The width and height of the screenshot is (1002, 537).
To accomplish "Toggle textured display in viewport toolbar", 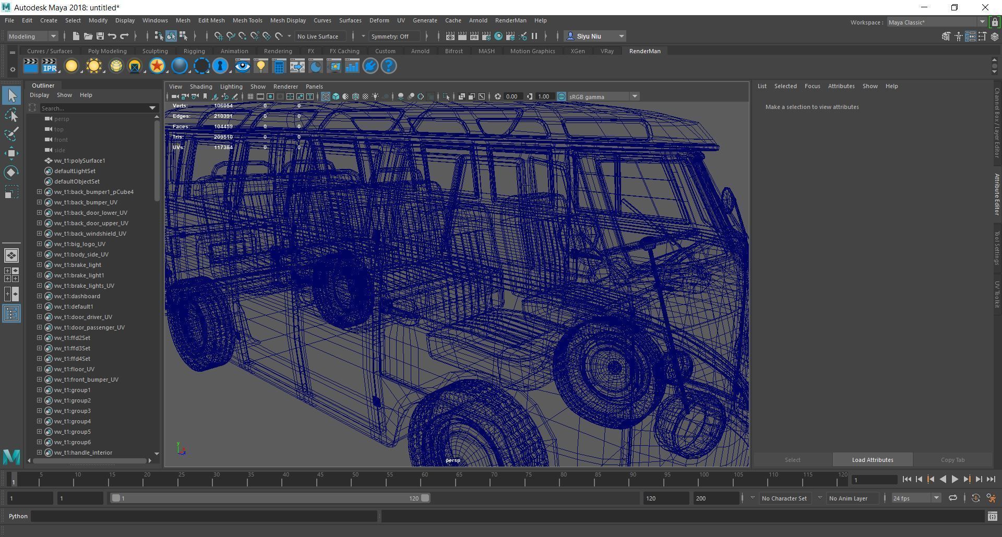I will (365, 96).
